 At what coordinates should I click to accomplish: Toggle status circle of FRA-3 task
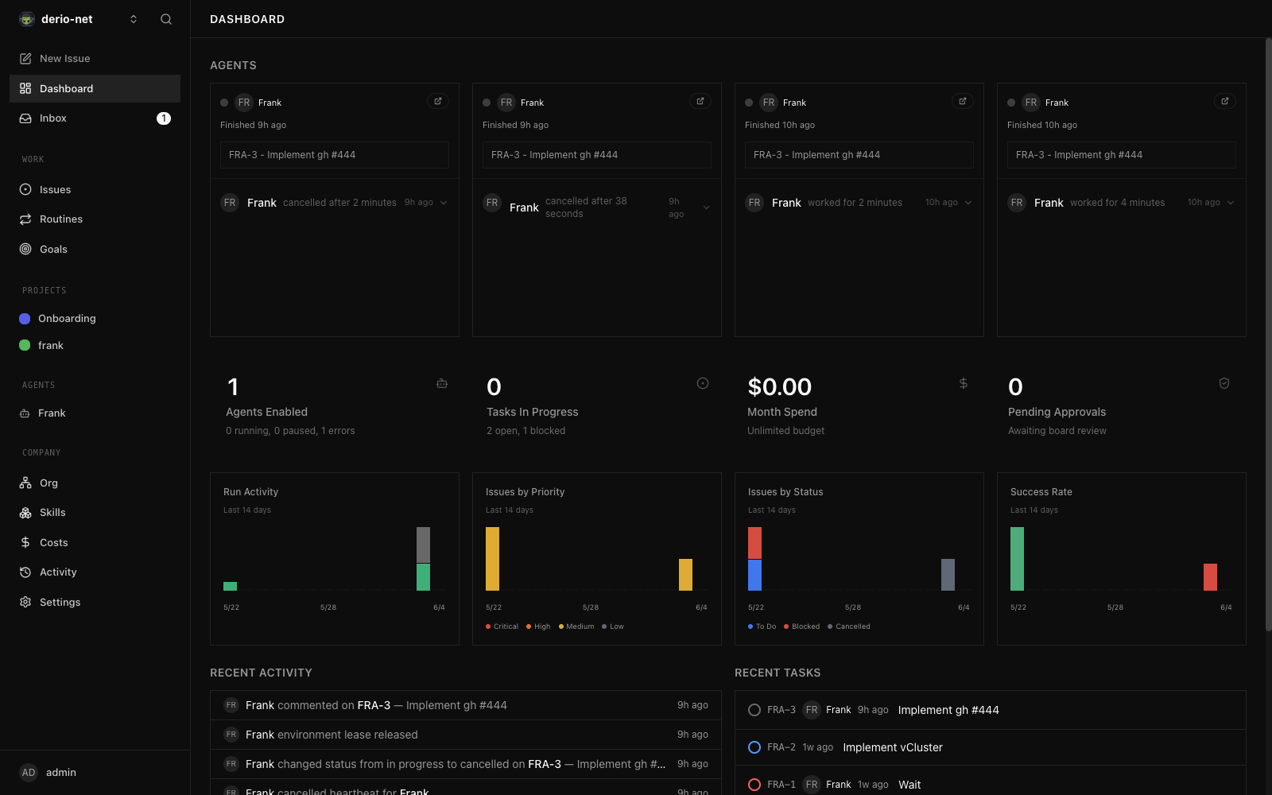[x=754, y=710]
